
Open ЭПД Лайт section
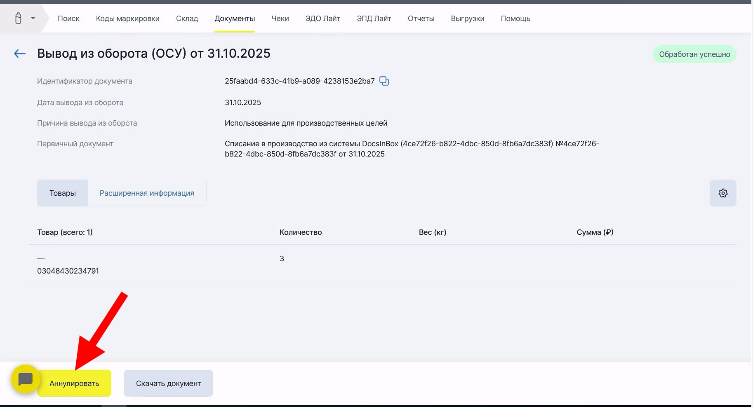[x=374, y=19]
